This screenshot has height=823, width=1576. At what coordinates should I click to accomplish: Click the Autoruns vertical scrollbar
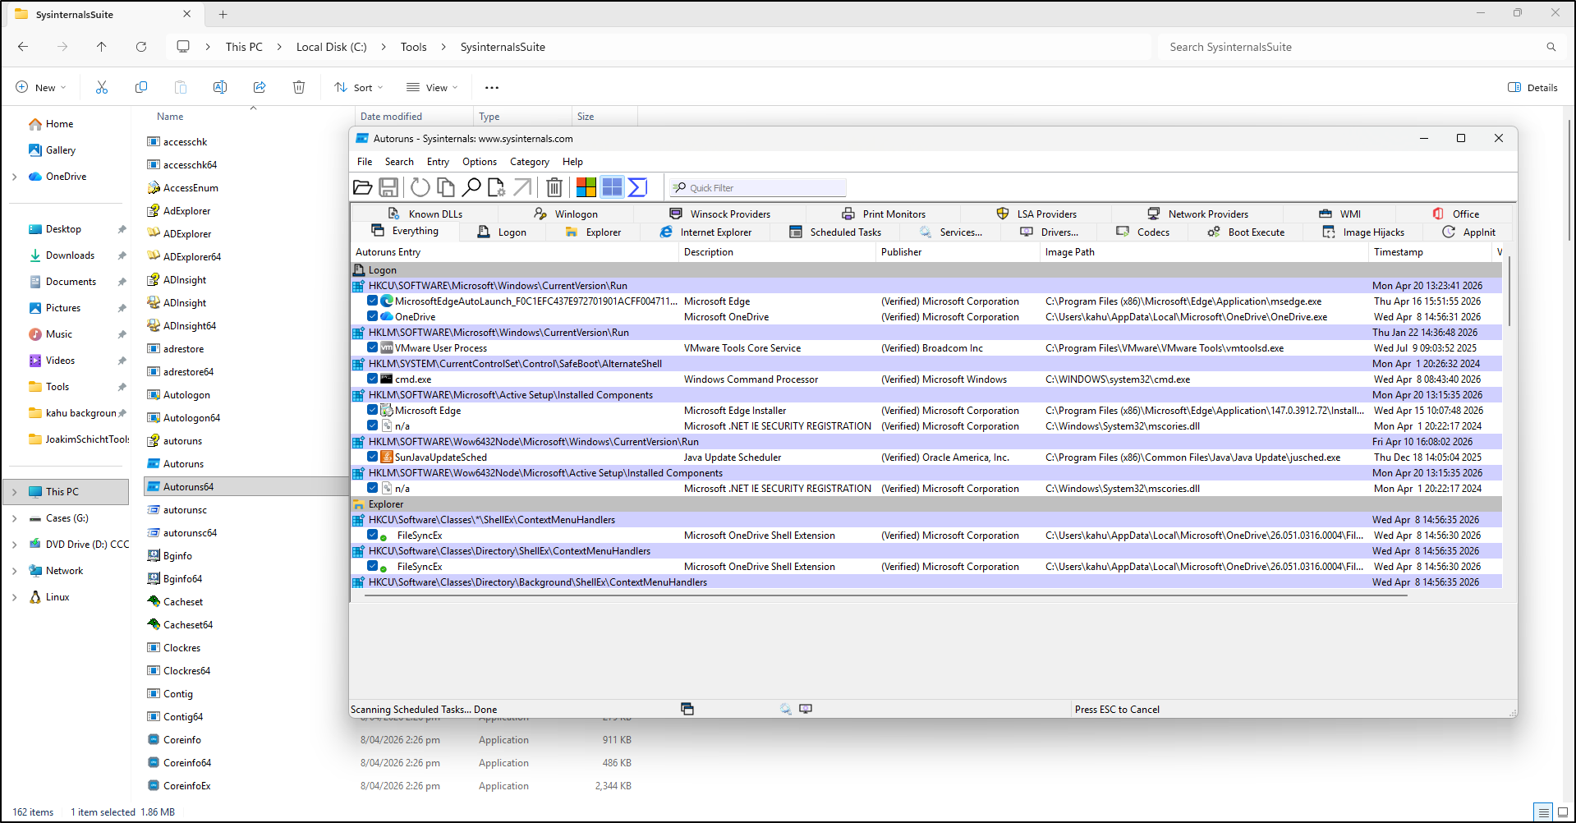click(1509, 292)
